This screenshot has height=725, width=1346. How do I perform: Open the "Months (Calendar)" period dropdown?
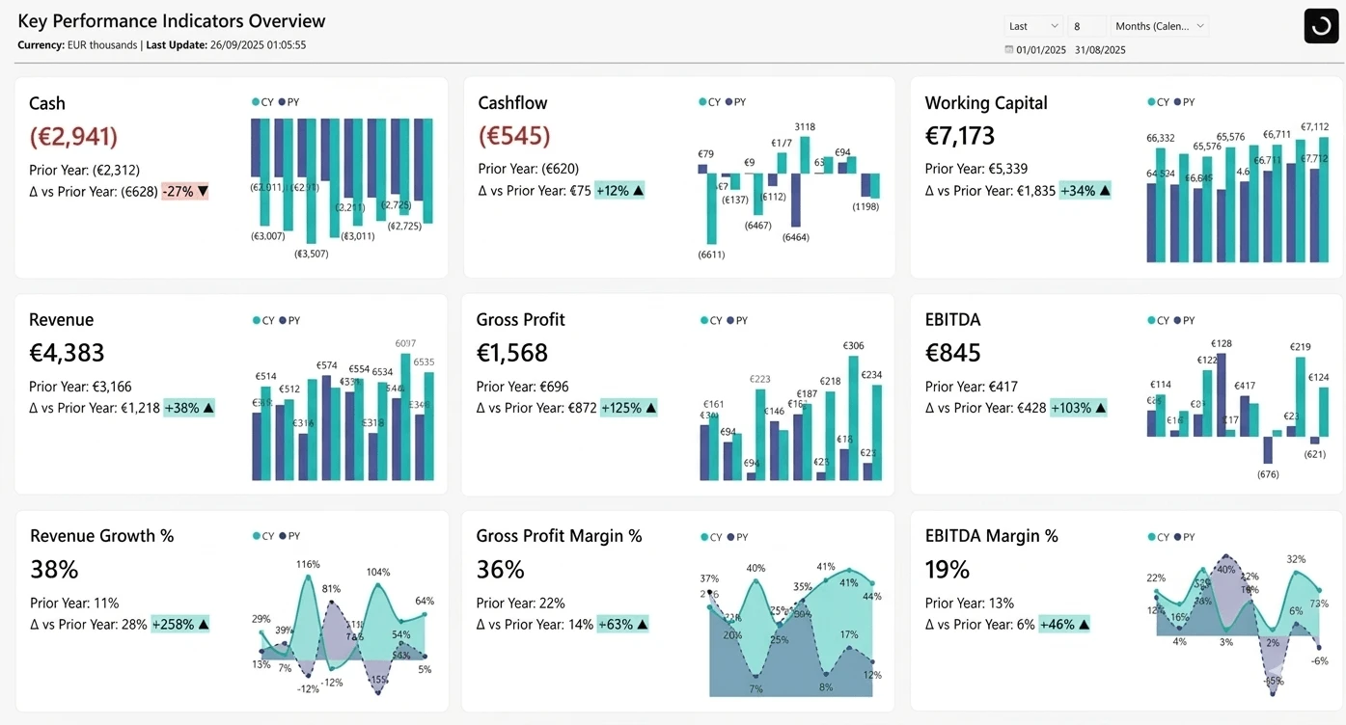pos(1160,25)
